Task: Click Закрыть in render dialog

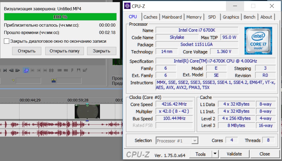Action: (102, 51)
